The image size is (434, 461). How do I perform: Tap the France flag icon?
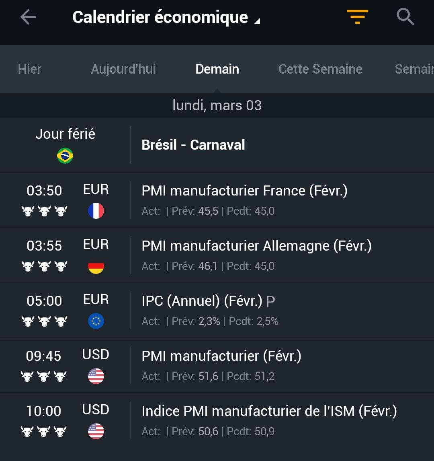(96, 211)
